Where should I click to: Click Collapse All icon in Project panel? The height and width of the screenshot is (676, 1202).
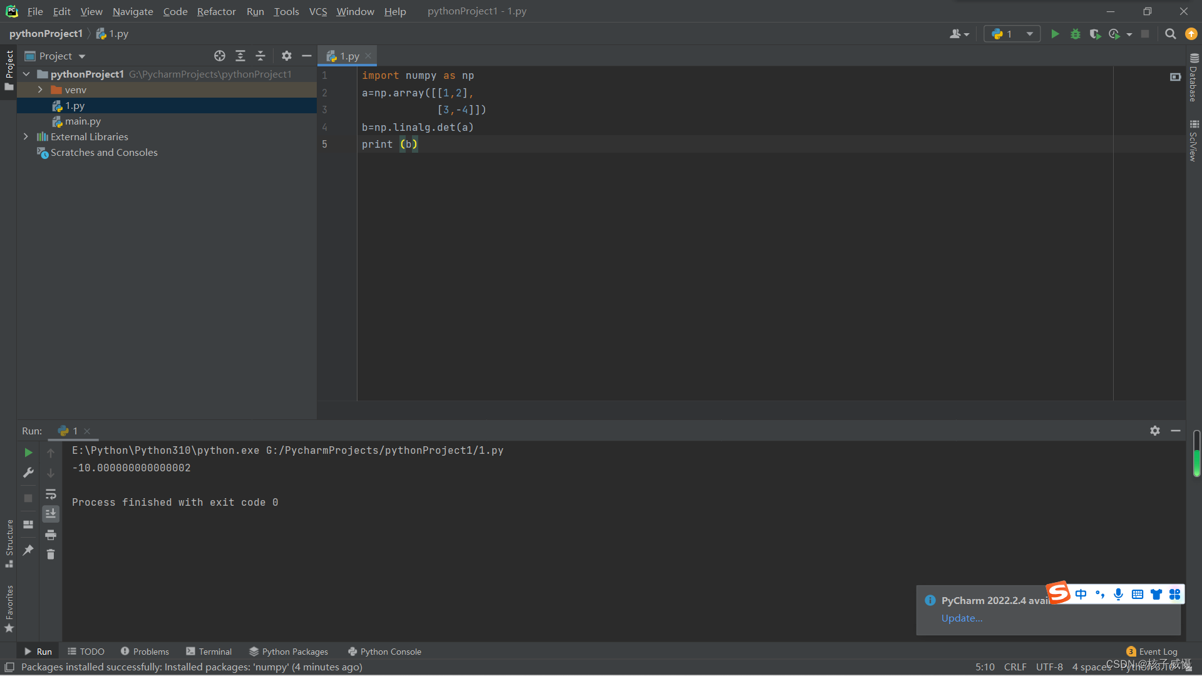pos(260,56)
